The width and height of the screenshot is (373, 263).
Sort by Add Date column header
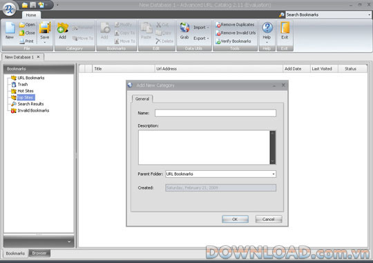point(296,69)
